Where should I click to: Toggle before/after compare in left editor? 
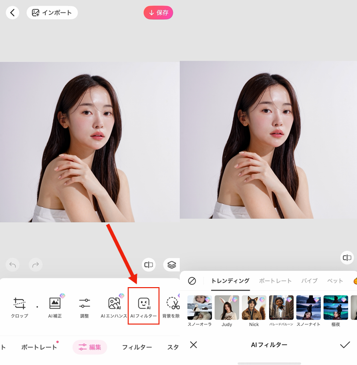click(148, 265)
